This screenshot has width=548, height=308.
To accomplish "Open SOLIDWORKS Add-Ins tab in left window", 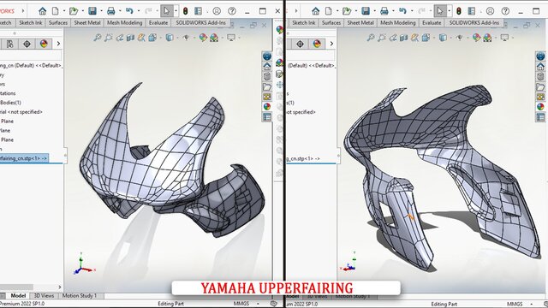I will [x=200, y=23].
